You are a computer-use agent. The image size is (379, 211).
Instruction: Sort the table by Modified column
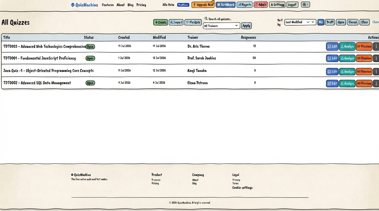(159, 37)
